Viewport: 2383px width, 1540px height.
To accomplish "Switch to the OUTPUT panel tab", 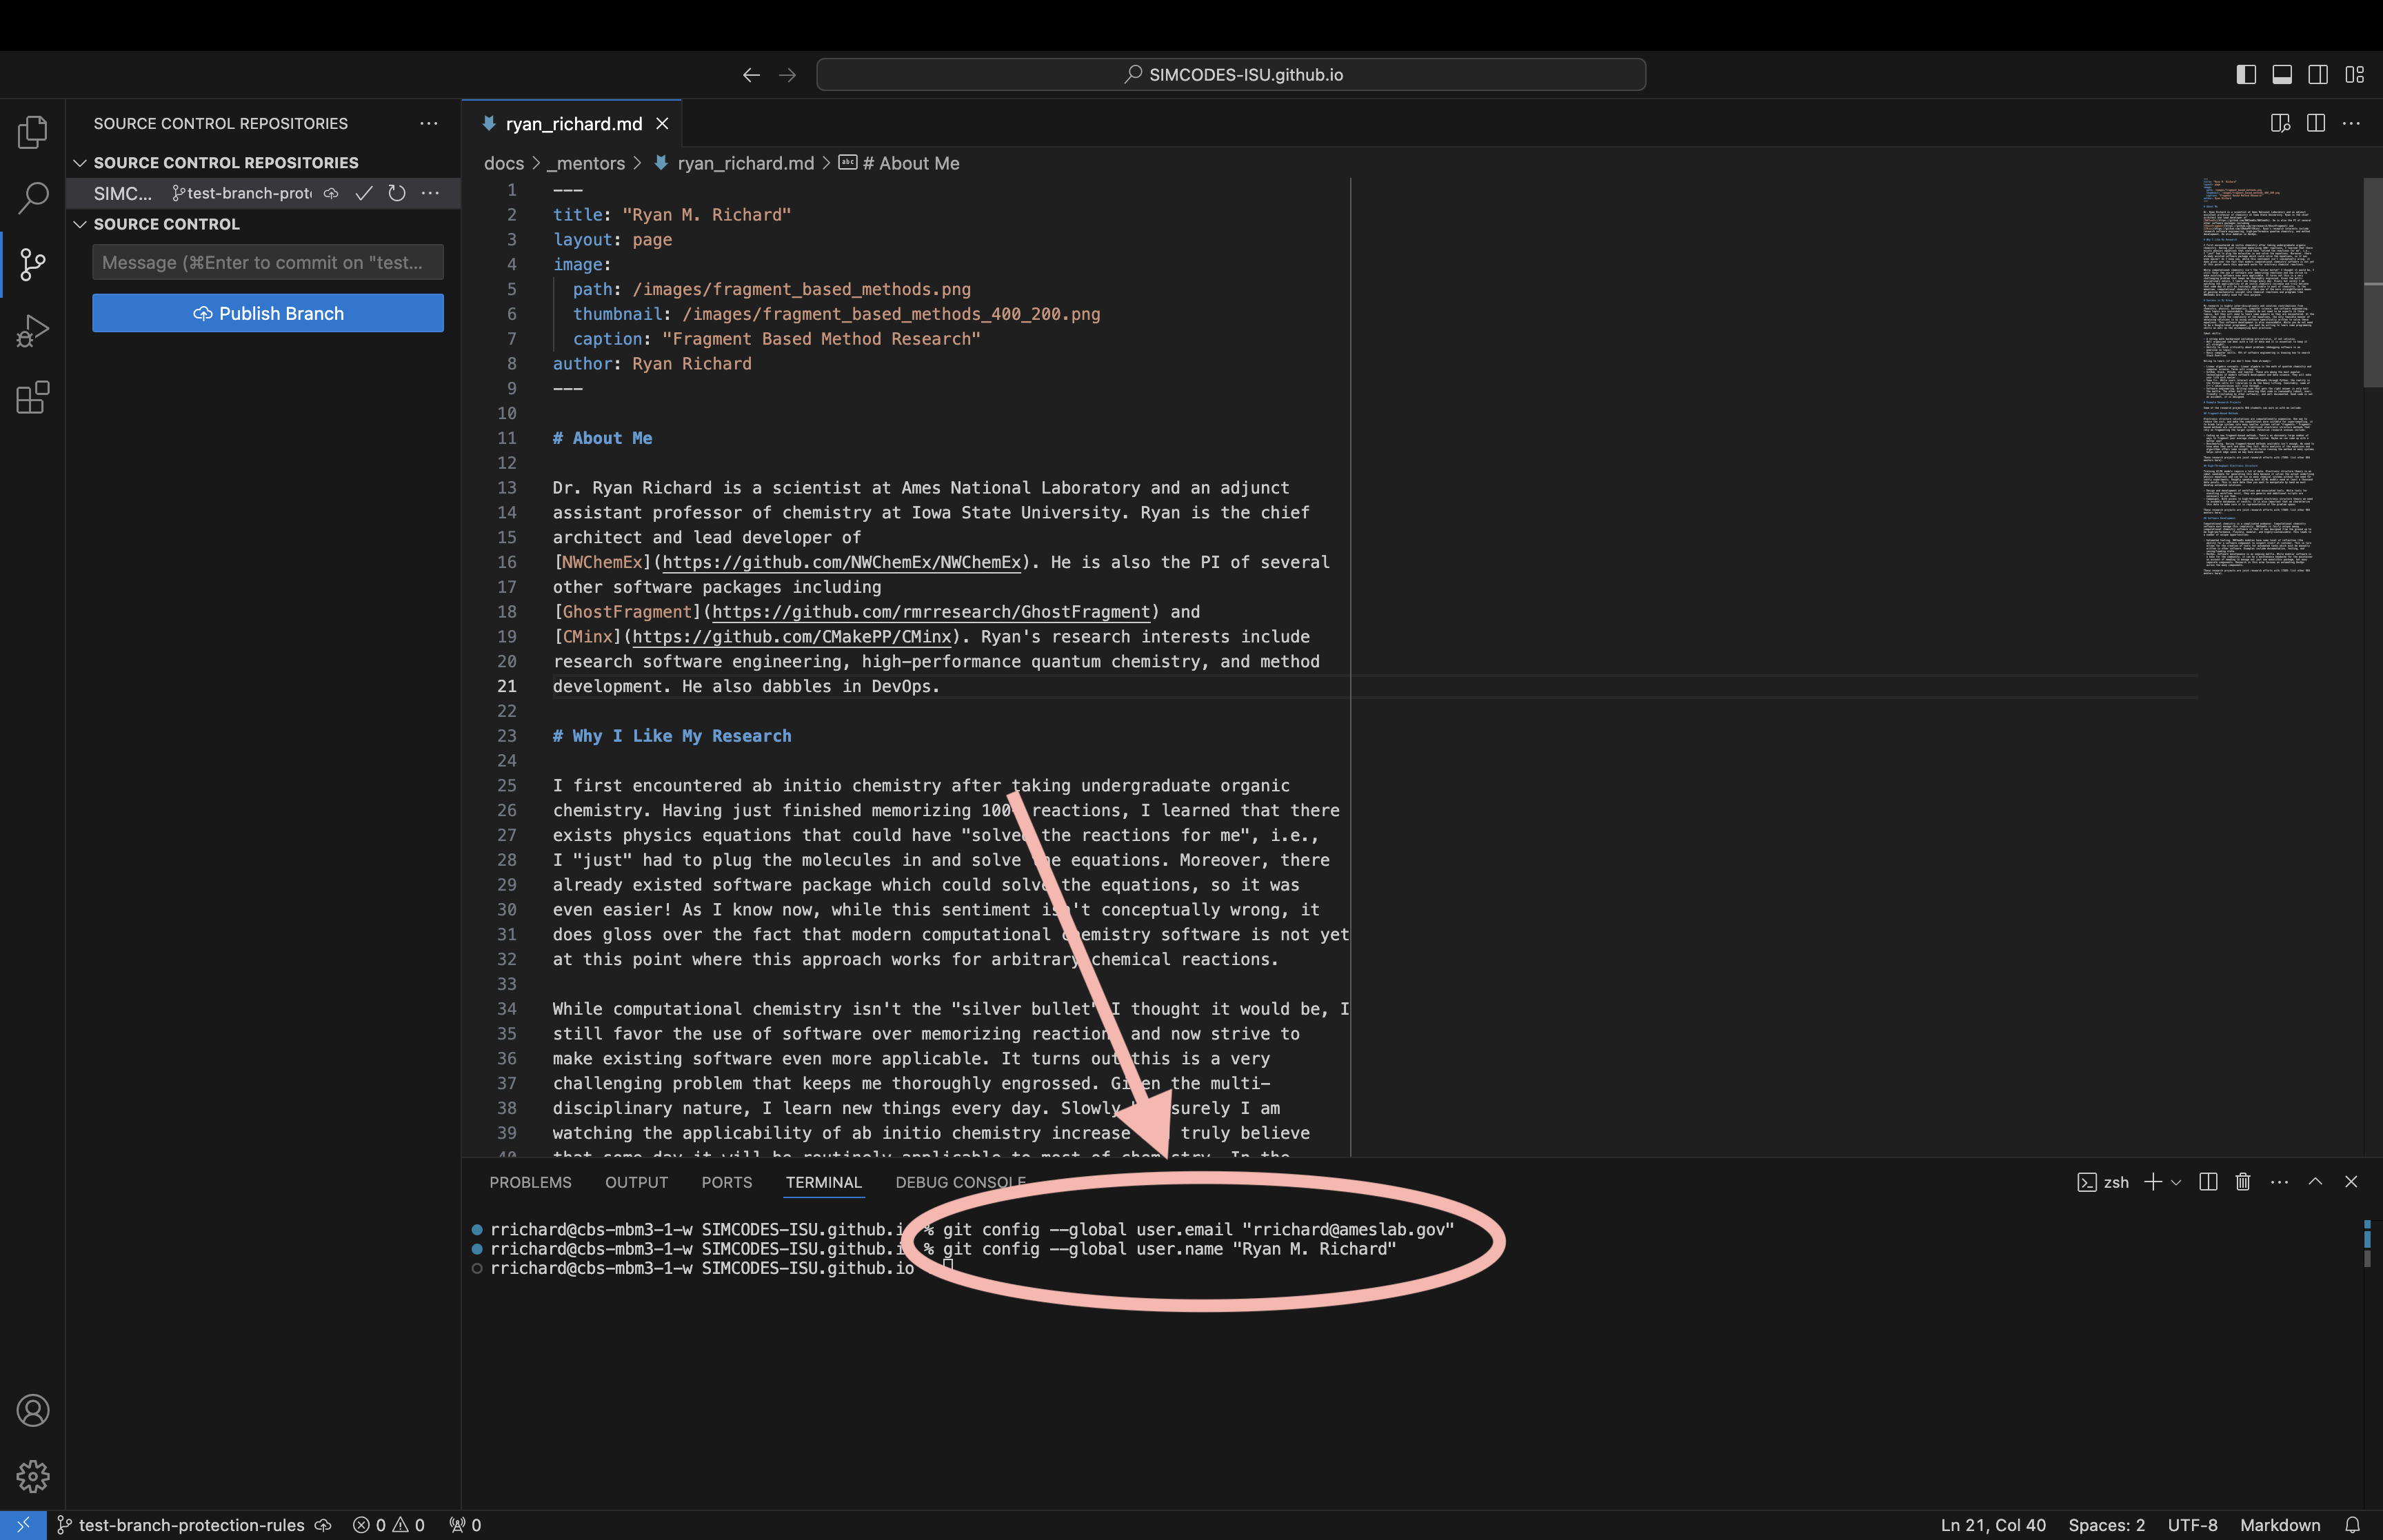I will (x=636, y=1182).
